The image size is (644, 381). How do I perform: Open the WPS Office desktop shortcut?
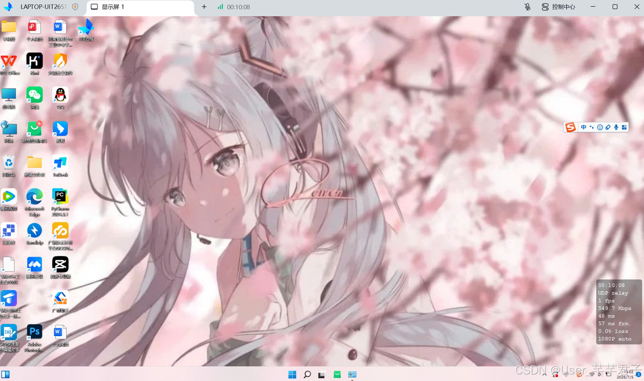click(x=9, y=64)
